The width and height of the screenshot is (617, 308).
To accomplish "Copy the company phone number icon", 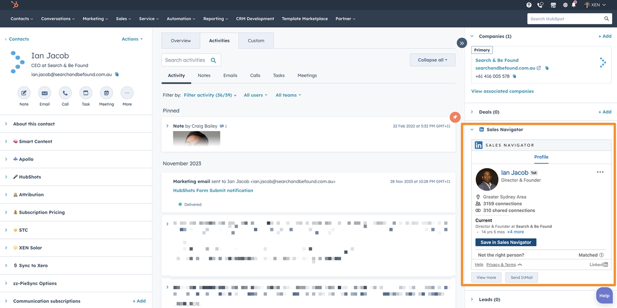I will 514,76.
